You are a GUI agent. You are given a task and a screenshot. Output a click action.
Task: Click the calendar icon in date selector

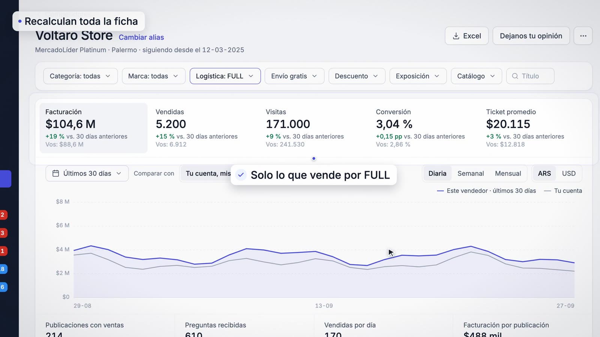pyautogui.click(x=56, y=173)
